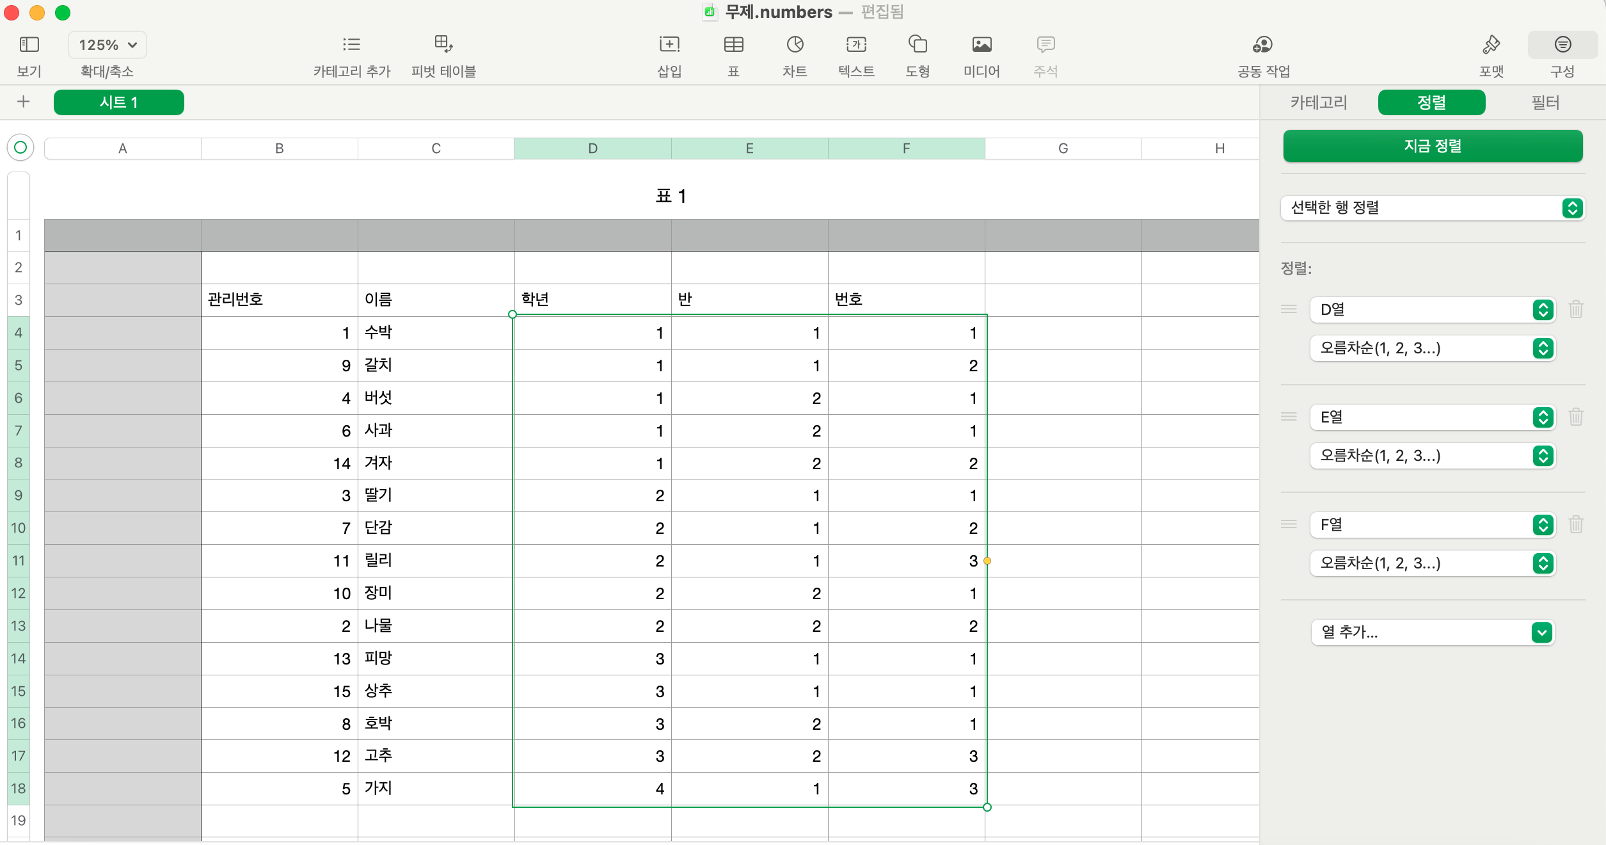The height and width of the screenshot is (845, 1606).
Task: Open the Media (미디어) toolbar icon
Action: (982, 44)
